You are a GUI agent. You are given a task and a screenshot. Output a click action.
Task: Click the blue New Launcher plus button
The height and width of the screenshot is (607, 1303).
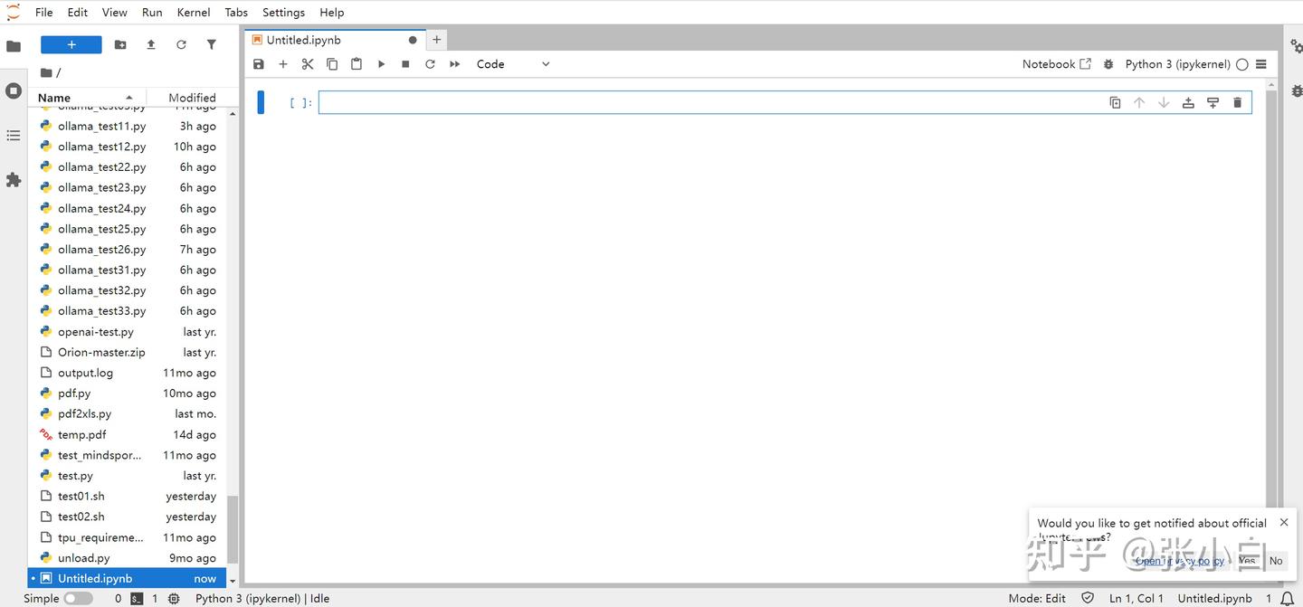(x=71, y=44)
